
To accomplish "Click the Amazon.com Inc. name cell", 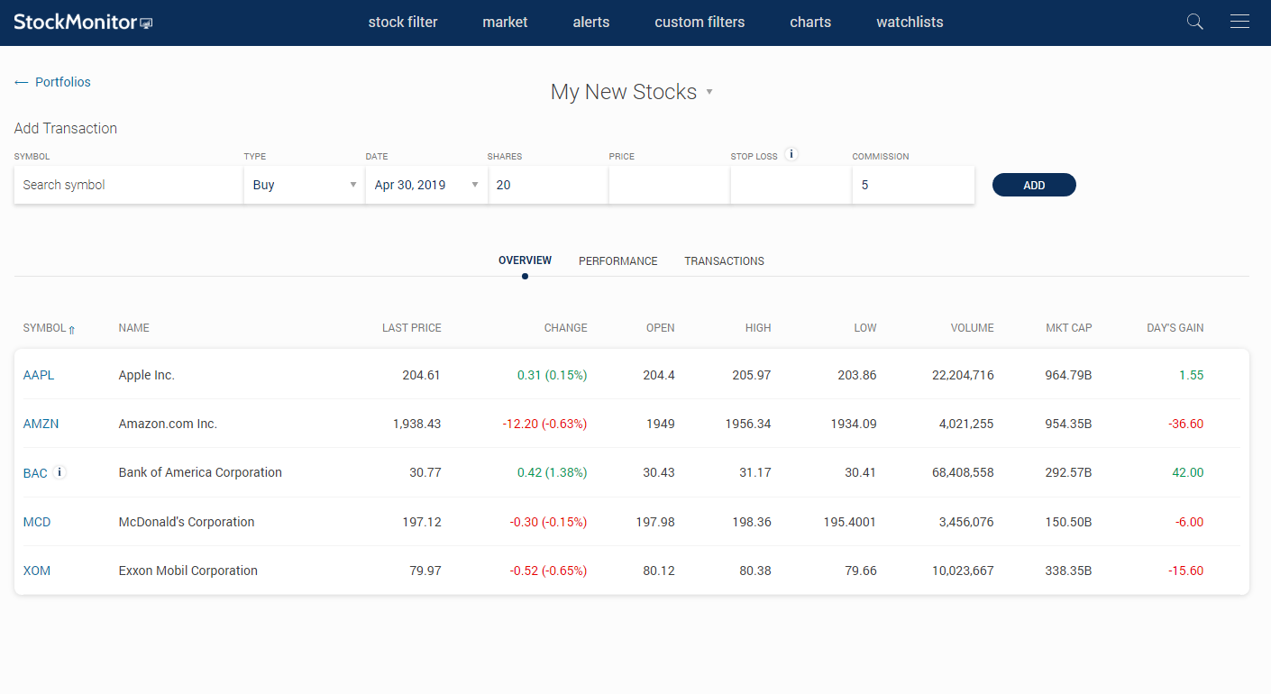I will (x=168, y=424).
